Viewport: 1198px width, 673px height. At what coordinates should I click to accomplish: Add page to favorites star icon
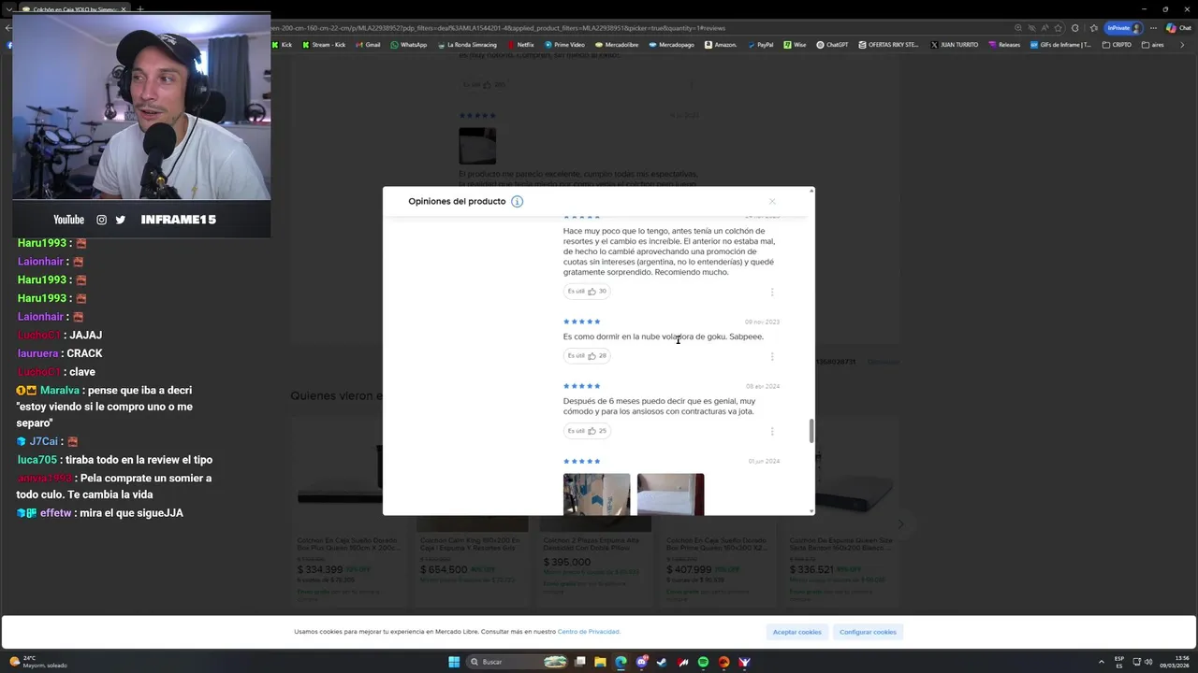1057,28
